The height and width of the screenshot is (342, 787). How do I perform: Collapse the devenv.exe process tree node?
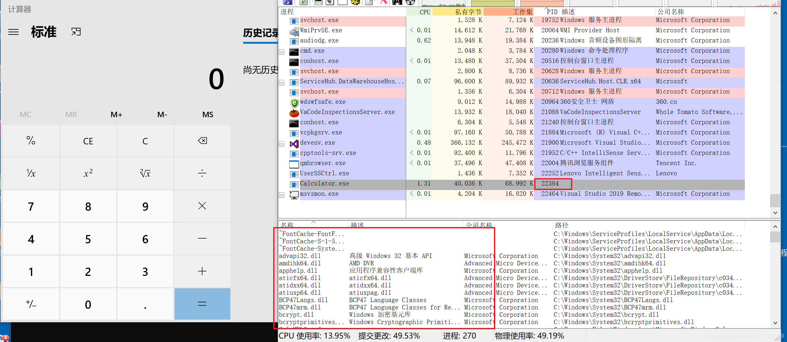point(282,144)
